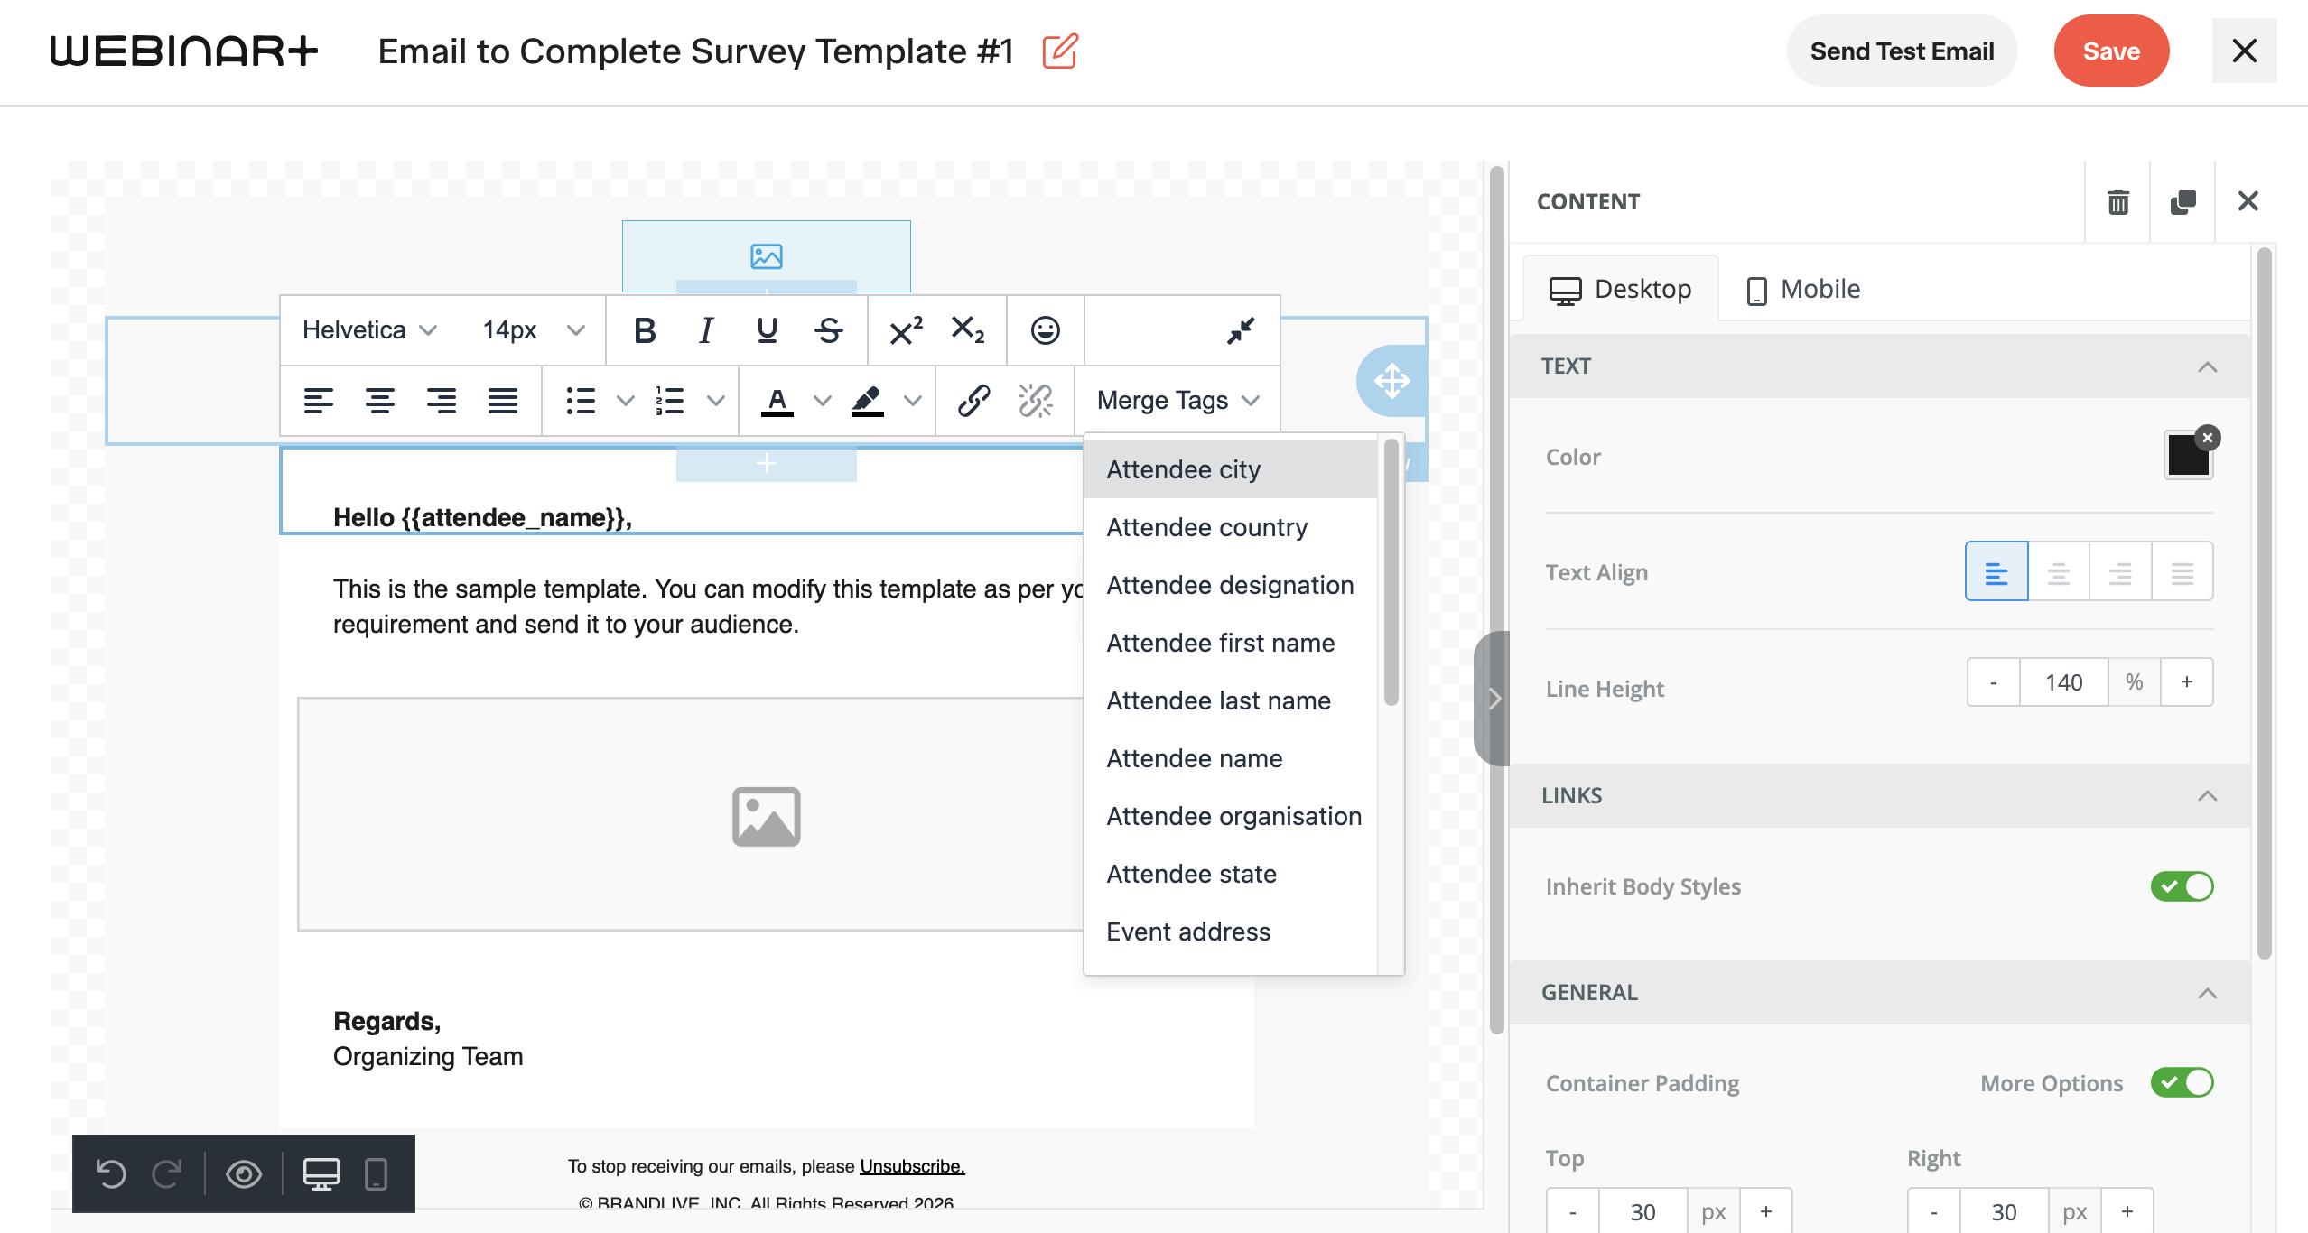Image resolution: width=2308 pixels, height=1233 pixels.
Task: Decrease line height with minus button
Action: point(1993,682)
